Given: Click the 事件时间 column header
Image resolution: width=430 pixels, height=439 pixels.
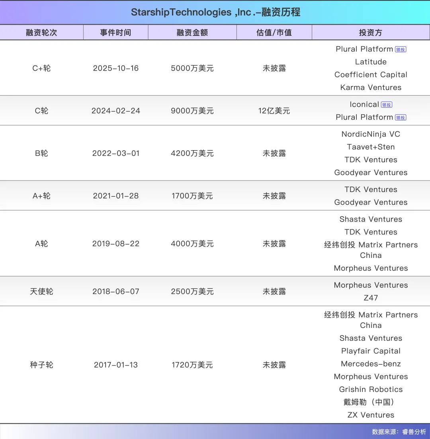Looking at the screenshot, I should [115, 33].
